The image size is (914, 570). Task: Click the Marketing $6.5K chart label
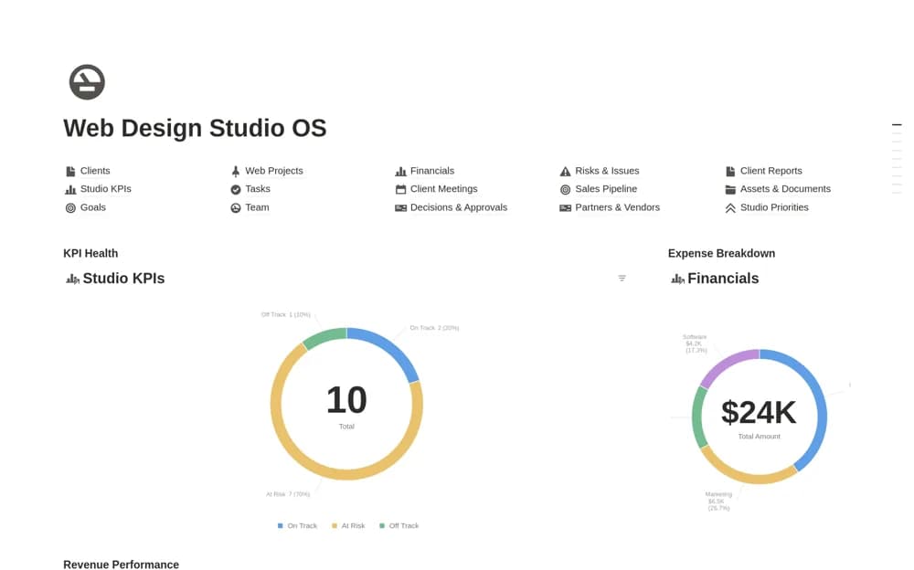(718, 501)
